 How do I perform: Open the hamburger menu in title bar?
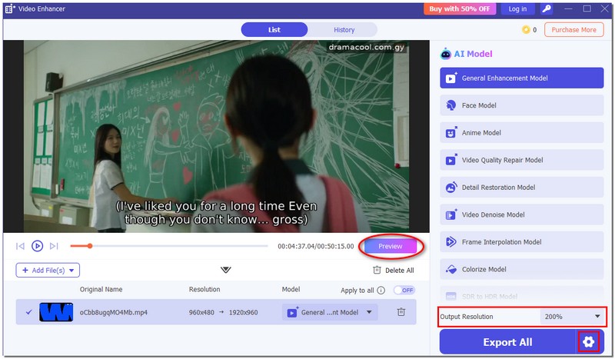(568, 8)
